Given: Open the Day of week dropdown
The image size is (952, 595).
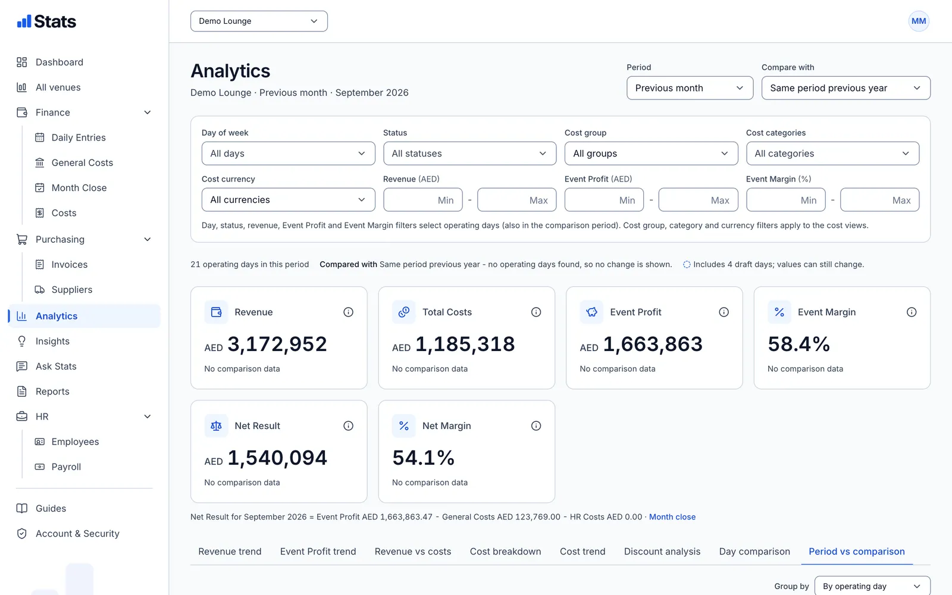Looking at the screenshot, I should pos(289,154).
